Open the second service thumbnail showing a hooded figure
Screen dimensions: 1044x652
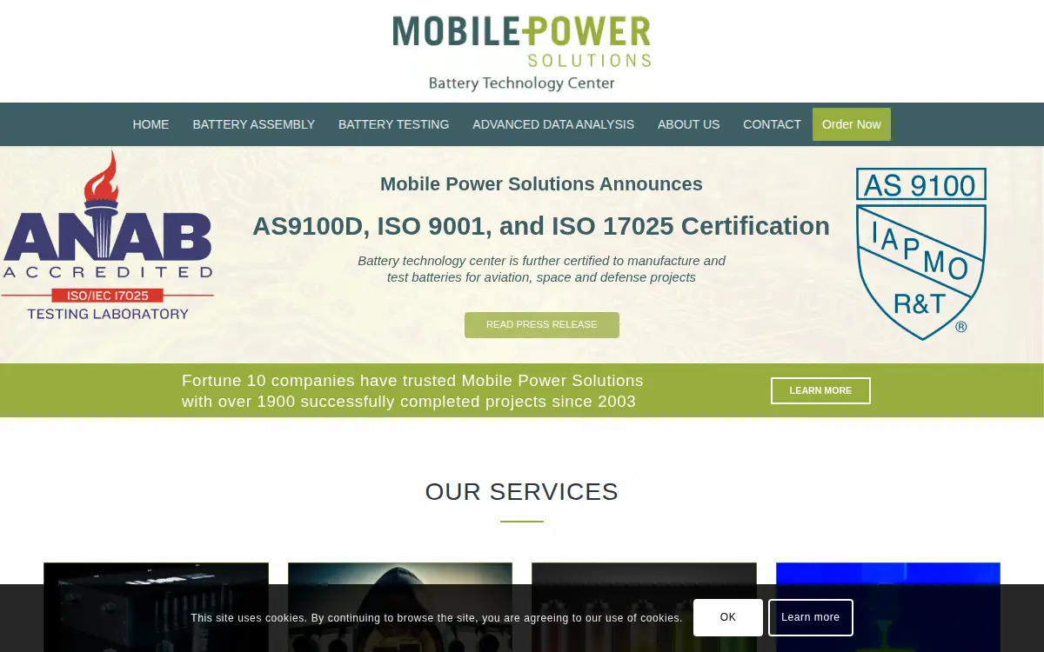point(400,607)
